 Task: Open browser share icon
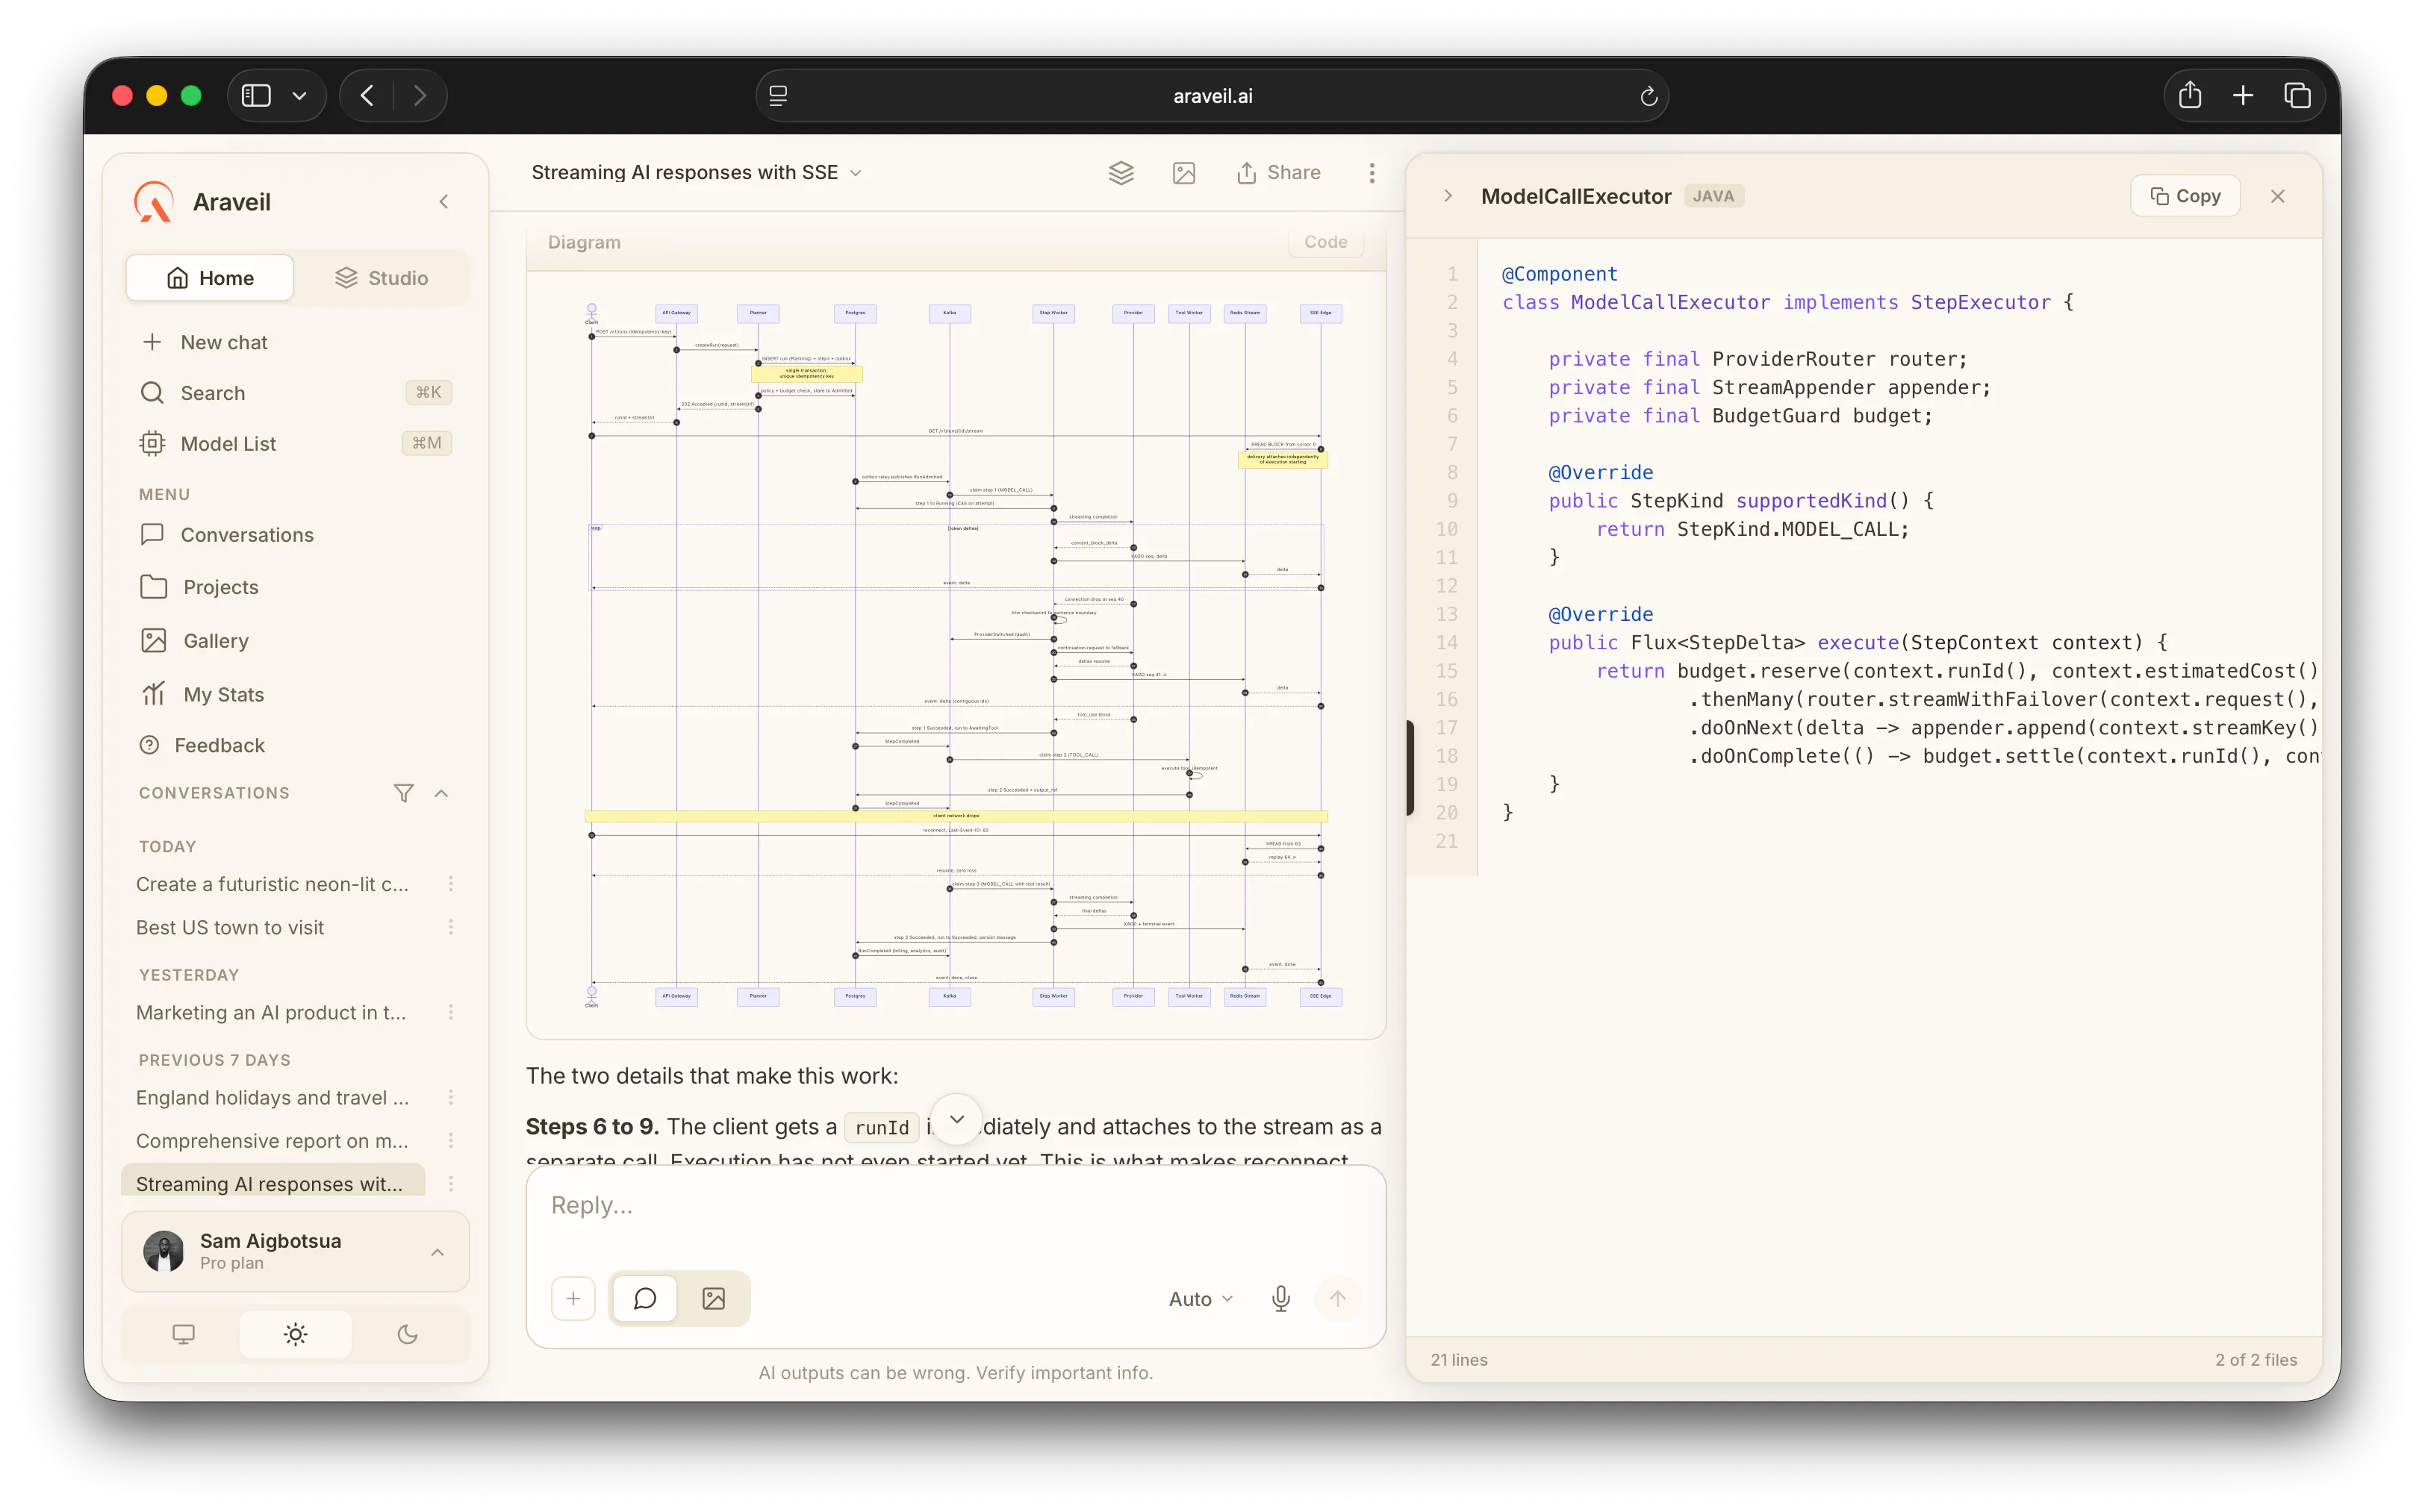[2190, 95]
